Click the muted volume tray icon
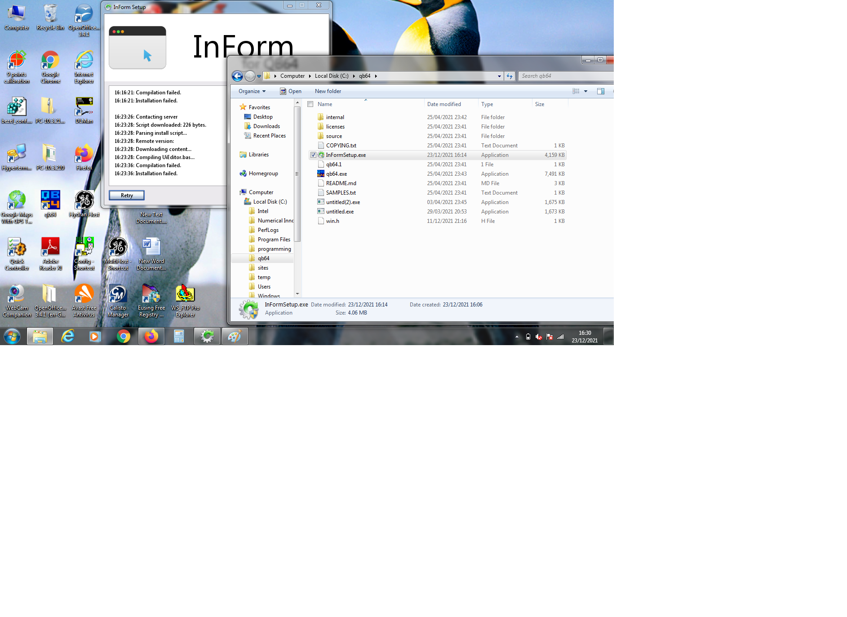The width and height of the screenshot is (847, 617). [538, 337]
